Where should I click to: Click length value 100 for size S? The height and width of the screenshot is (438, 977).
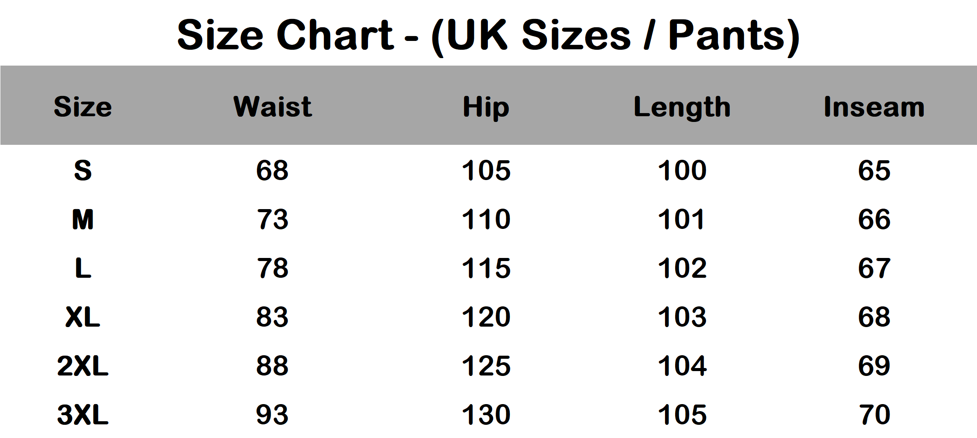pyautogui.click(x=682, y=170)
